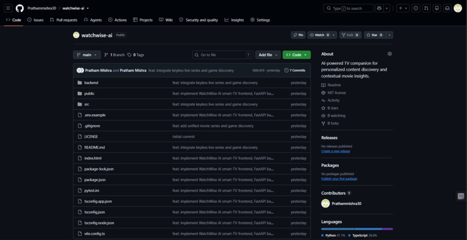Click the purple segment of languages bar
Image resolution: width=467 pixels, height=240 pixels.
[x=388, y=229]
